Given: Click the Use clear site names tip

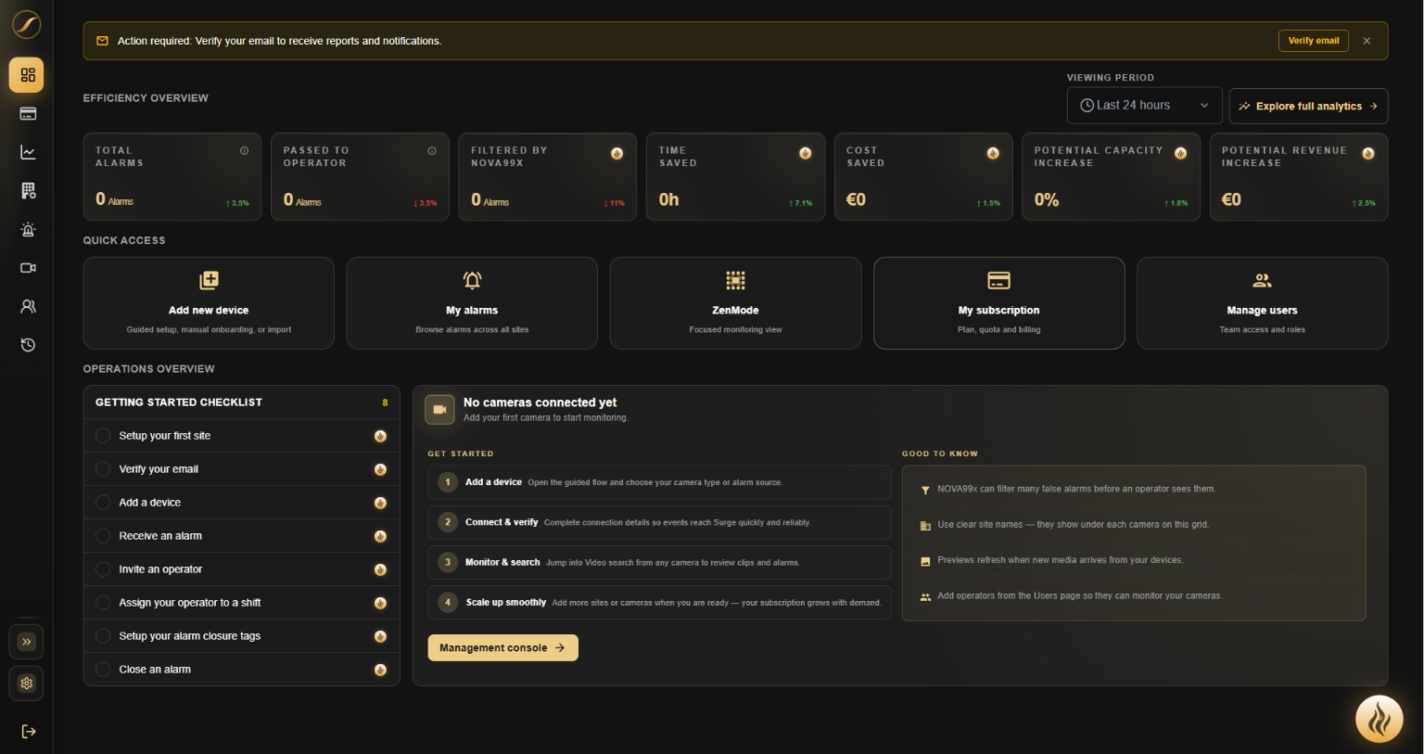Looking at the screenshot, I should [1134, 525].
